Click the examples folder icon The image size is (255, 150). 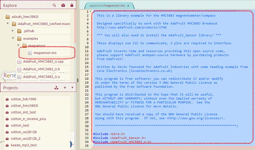coord(19,38)
